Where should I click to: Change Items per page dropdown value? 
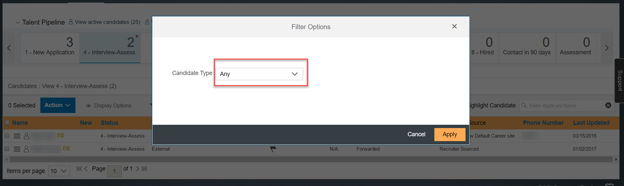click(59, 171)
